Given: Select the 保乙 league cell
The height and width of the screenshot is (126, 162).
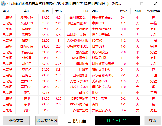Looking at the screenshot, I should pos(27,93).
